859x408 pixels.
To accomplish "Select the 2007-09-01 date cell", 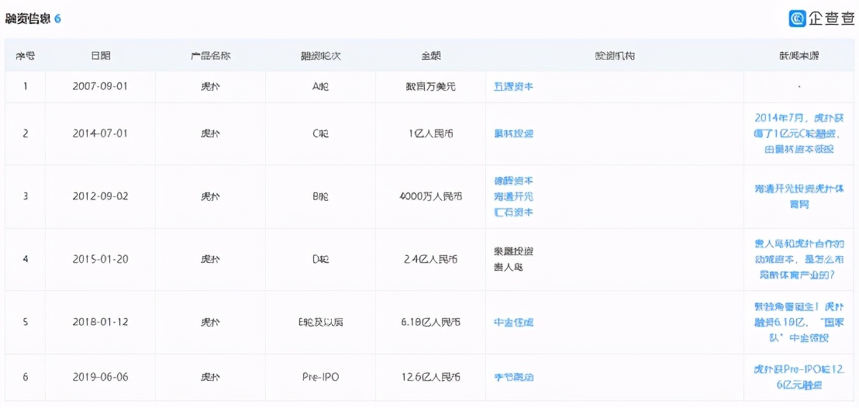I will (x=100, y=87).
